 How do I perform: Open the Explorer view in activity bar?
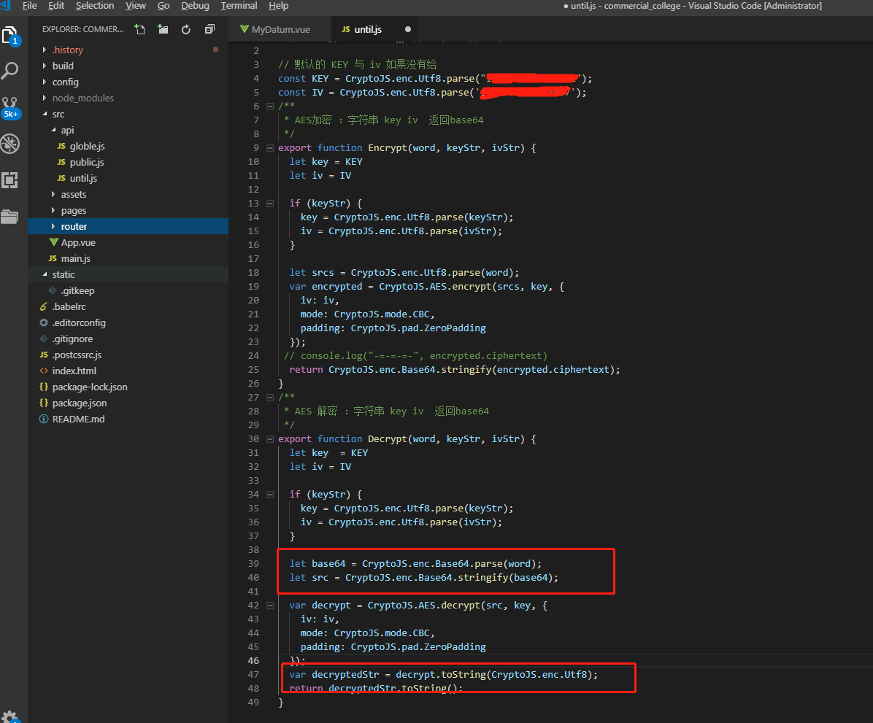coord(10,36)
